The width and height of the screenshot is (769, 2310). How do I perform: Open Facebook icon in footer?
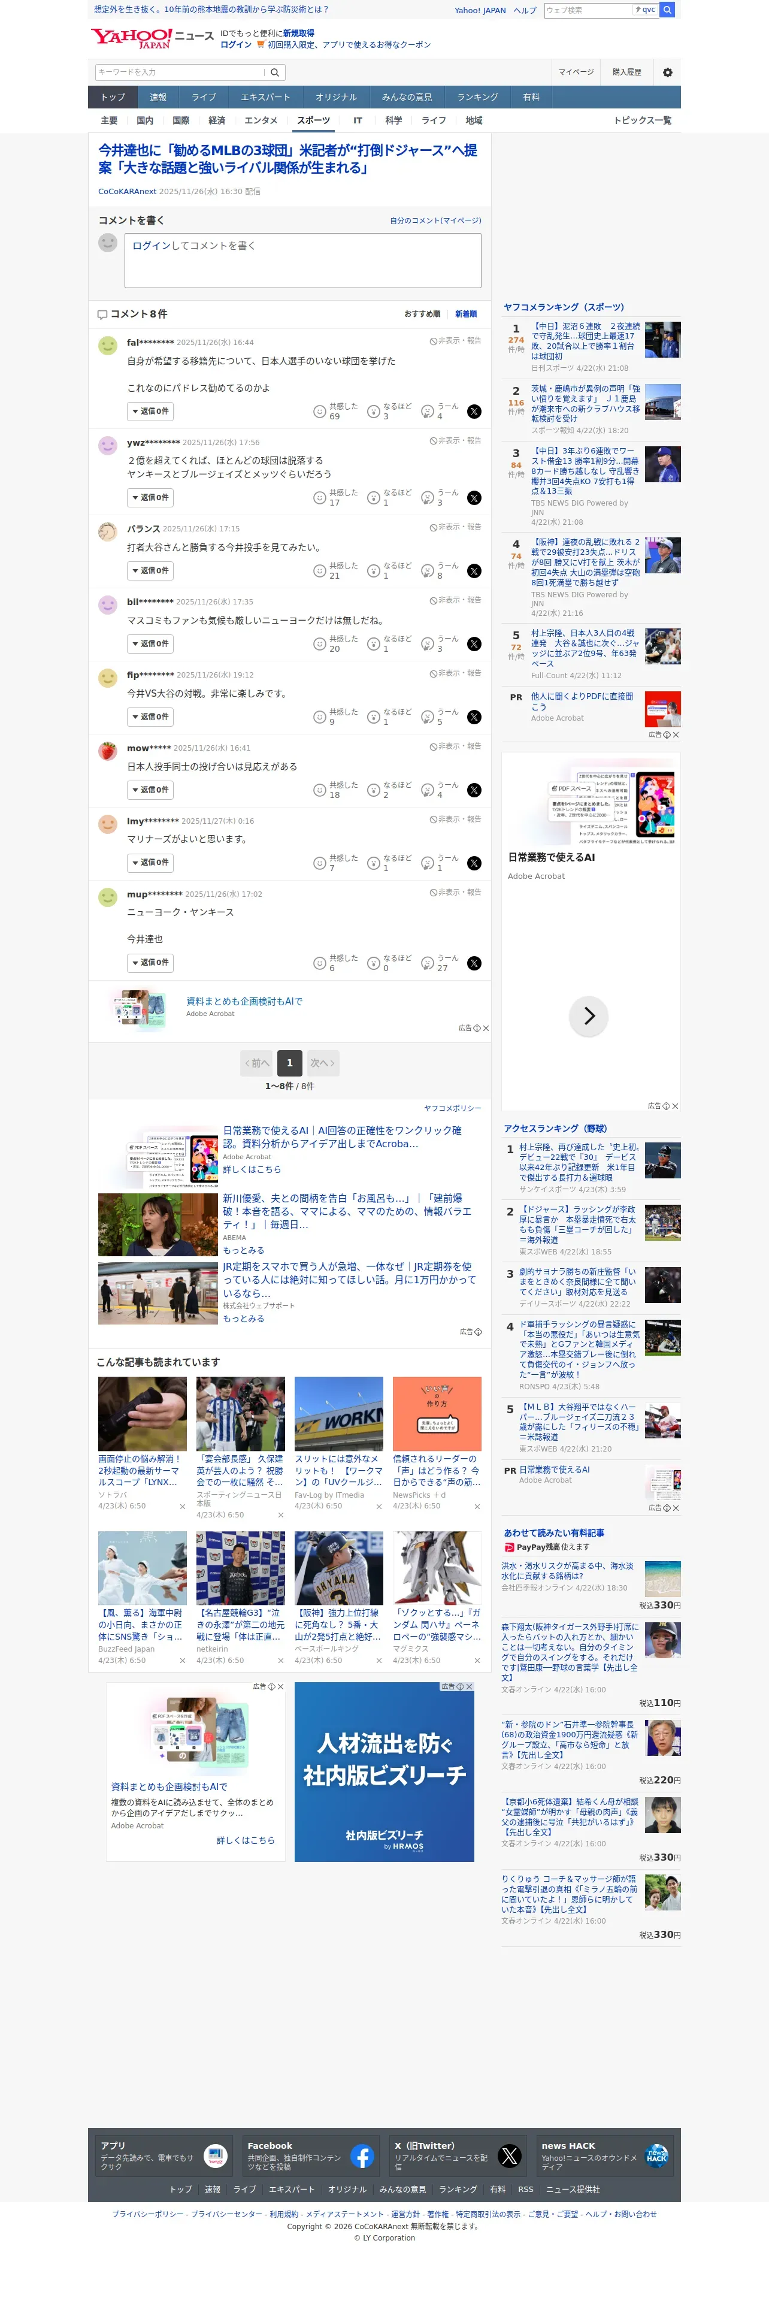362,2156
